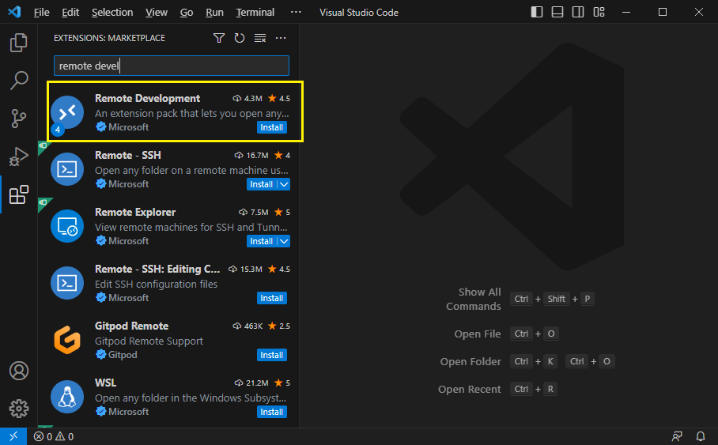The width and height of the screenshot is (718, 445).
Task: Click the Remote Development extension icon
Action: [67, 112]
